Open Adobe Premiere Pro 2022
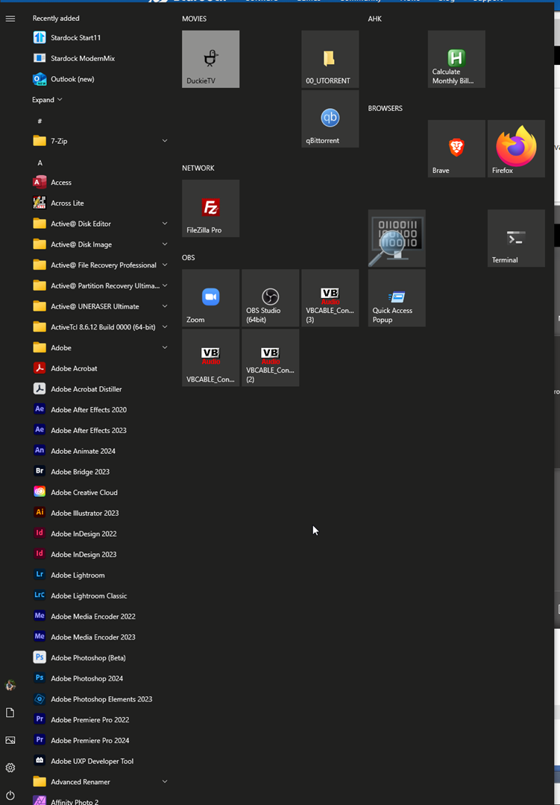The height and width of the screenshot is (805, 560). click(x=101, y=720)
